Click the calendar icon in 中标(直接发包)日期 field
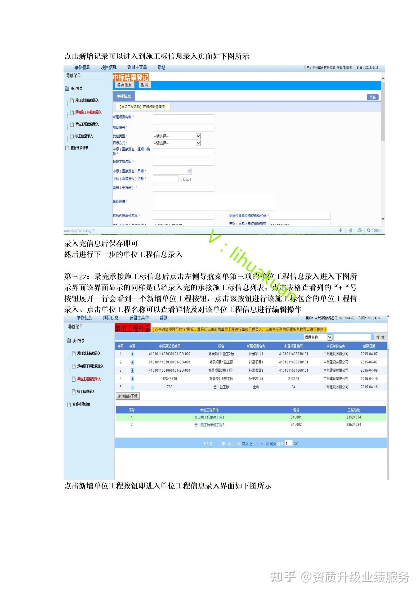Image resolution: width=420 pixels, height=594 pixels. click(189, 171)
